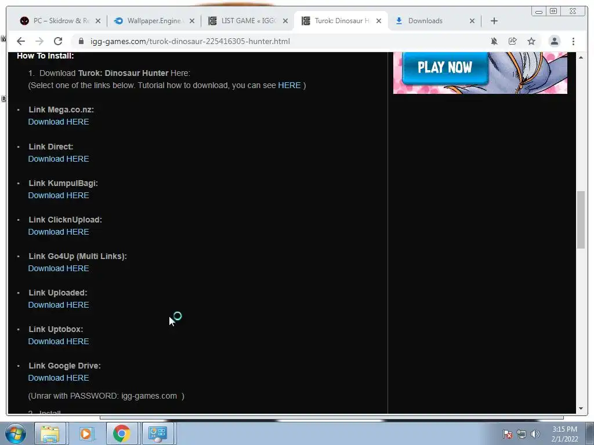Open tutorial HERE link

pyautogui.click(x=289, y=85)
